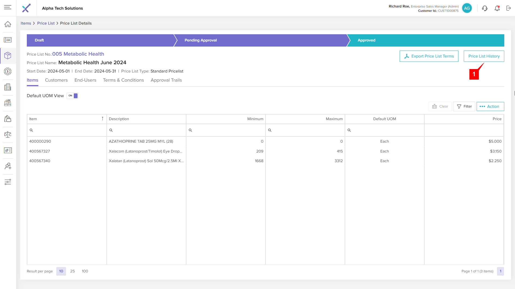Click the logout icon
The height and width of the screenshot is (289, 515).
click(509, 8)
